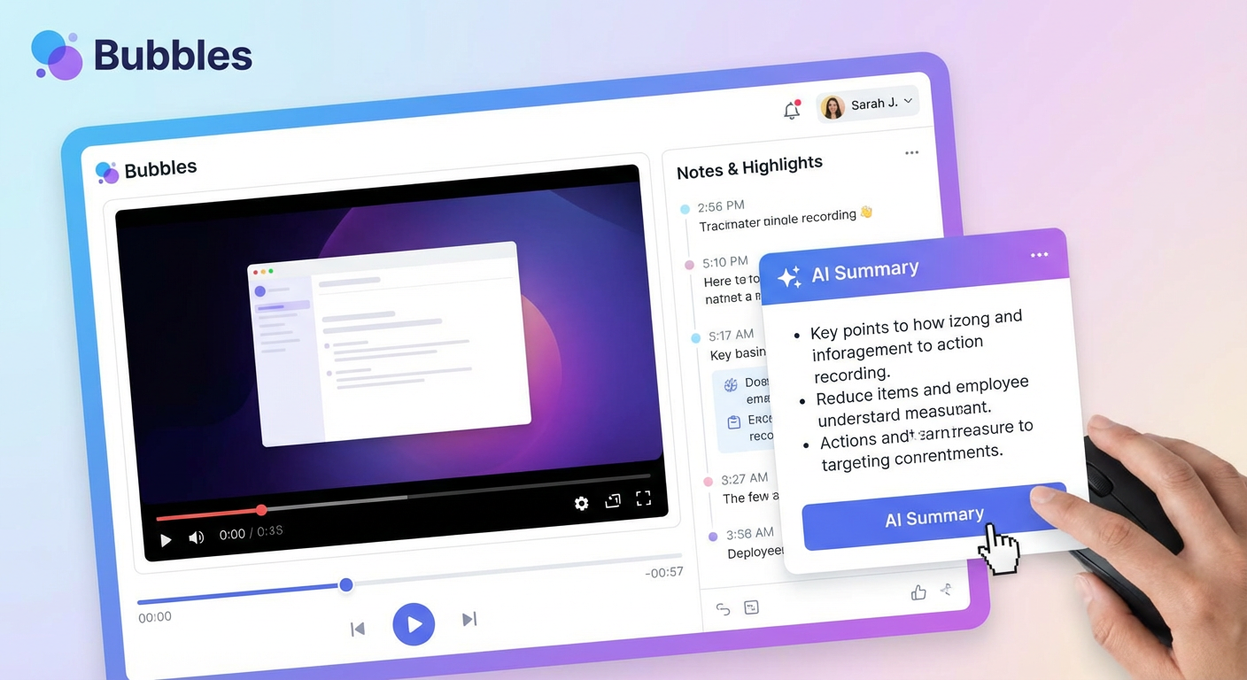1247x680 pixels.
Task: Expand the AI Summary card options menu
Action: [x=1039, y=255]
